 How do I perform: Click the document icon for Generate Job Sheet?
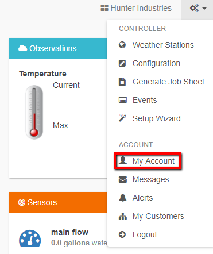coord(122,82)
